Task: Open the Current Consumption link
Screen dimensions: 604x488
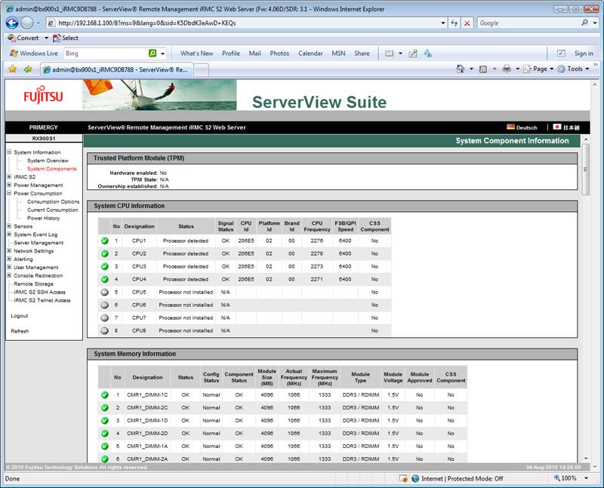Action: point(52,210)
